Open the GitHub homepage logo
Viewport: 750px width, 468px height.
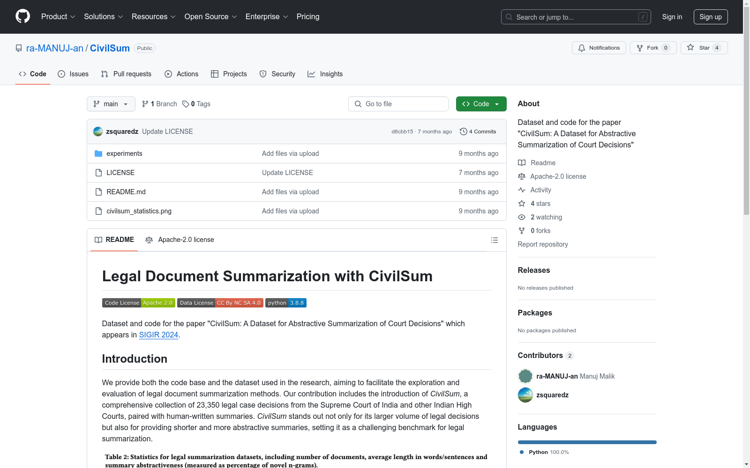[x=22, y=16]
